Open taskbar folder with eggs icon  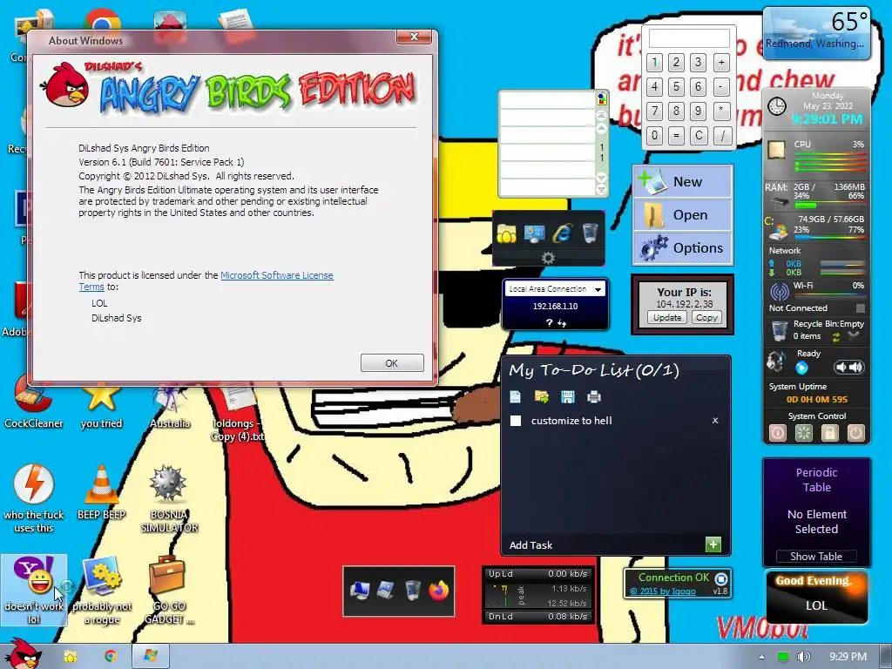(71, 656)
